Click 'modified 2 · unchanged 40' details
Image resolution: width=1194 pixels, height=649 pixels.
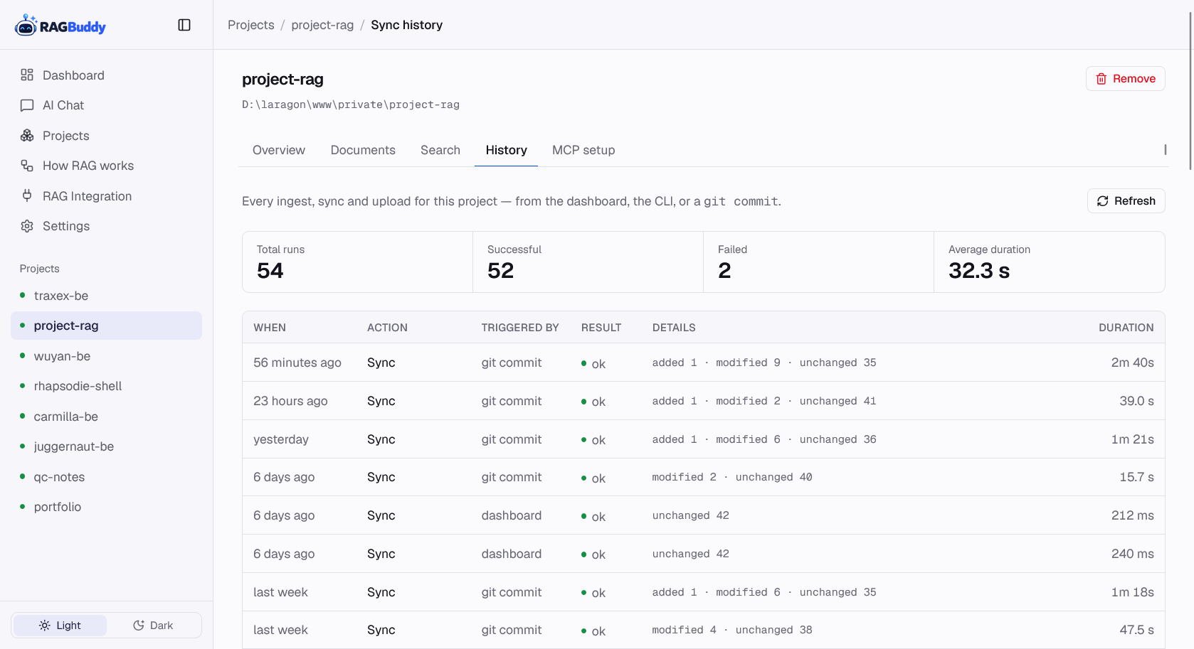(x=732, y=477)
